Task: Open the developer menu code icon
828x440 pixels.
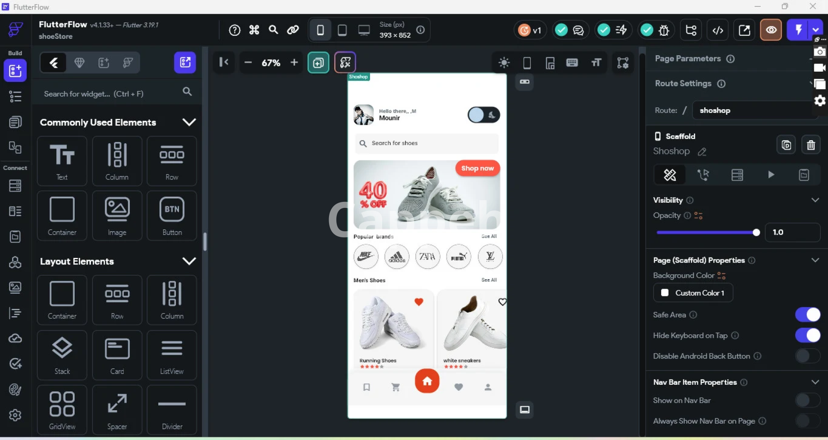Action: click(x=718, y=30)
